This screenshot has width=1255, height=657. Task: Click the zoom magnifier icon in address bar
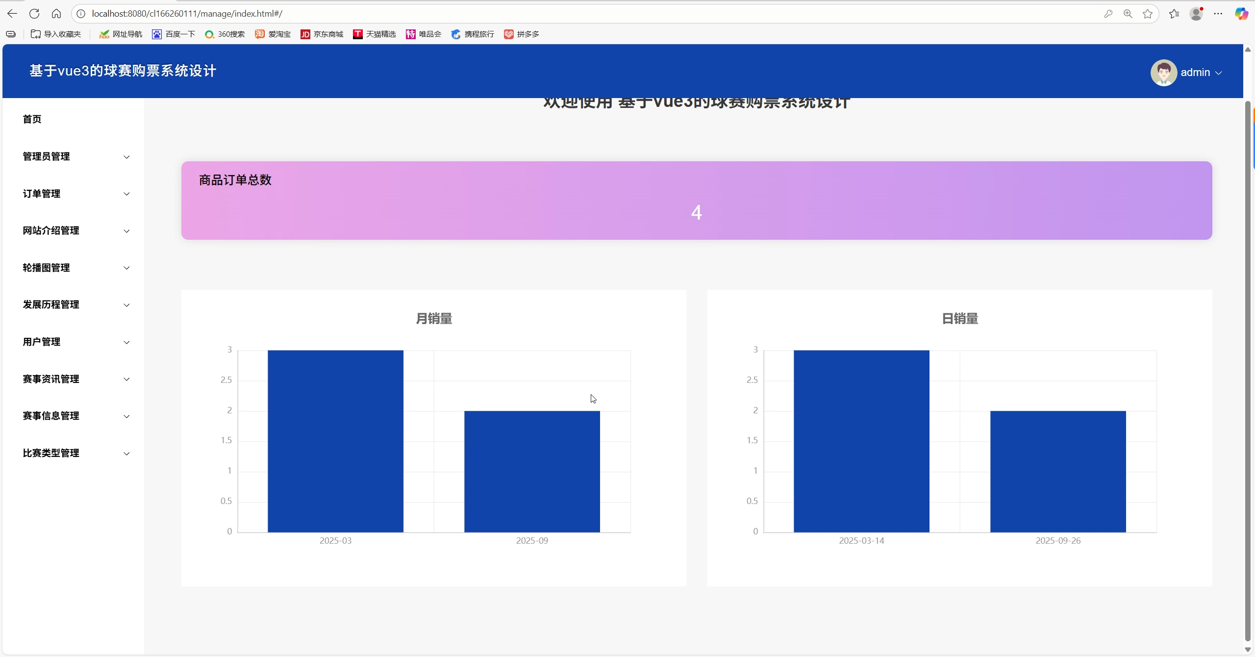1128,14
